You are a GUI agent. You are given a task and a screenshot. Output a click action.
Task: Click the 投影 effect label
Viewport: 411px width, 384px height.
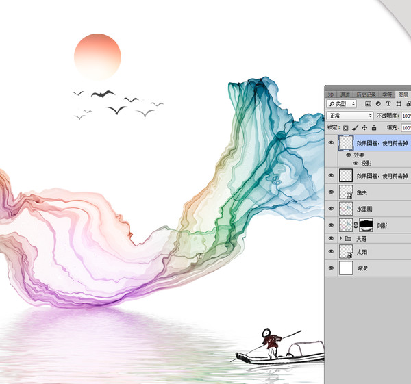[x=366, y=163]
